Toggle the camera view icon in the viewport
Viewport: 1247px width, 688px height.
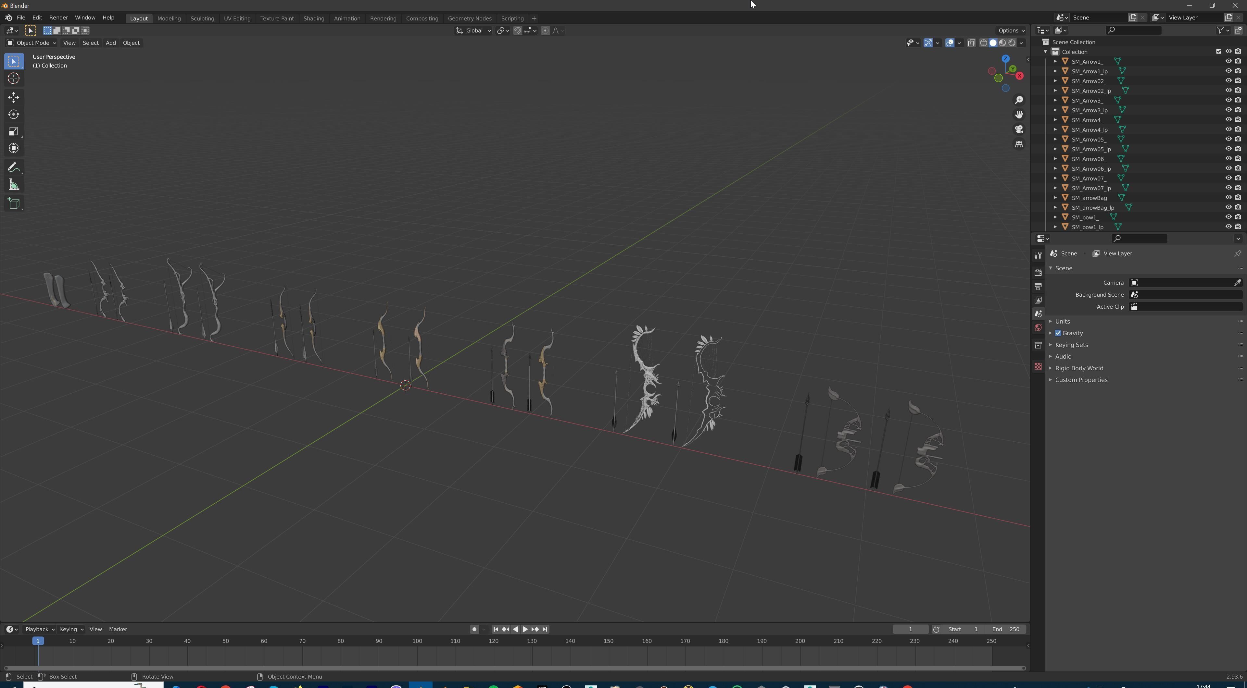1019,129
